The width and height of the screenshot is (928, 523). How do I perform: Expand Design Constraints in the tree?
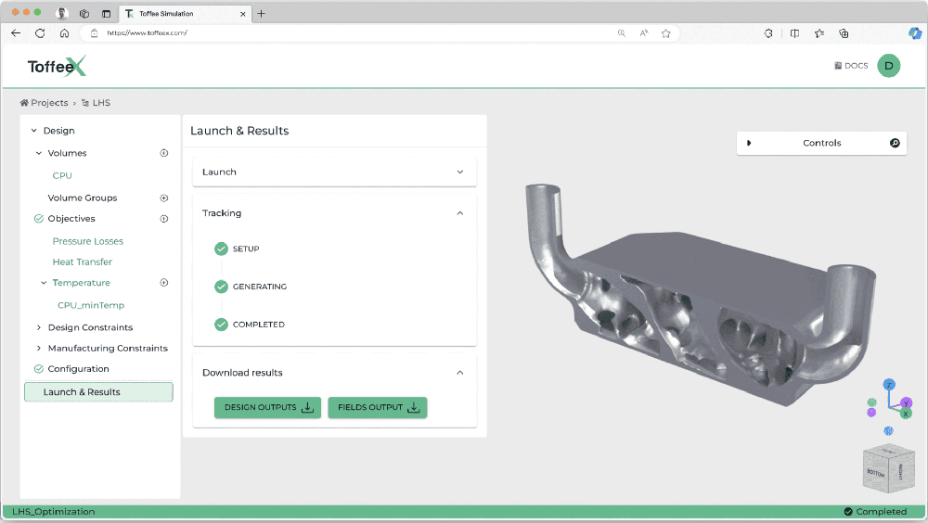click(38, 327)
